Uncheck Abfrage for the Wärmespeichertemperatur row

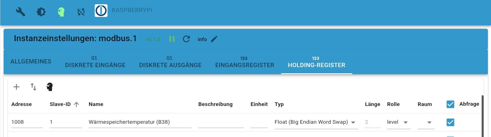click(x=450, y=122)
